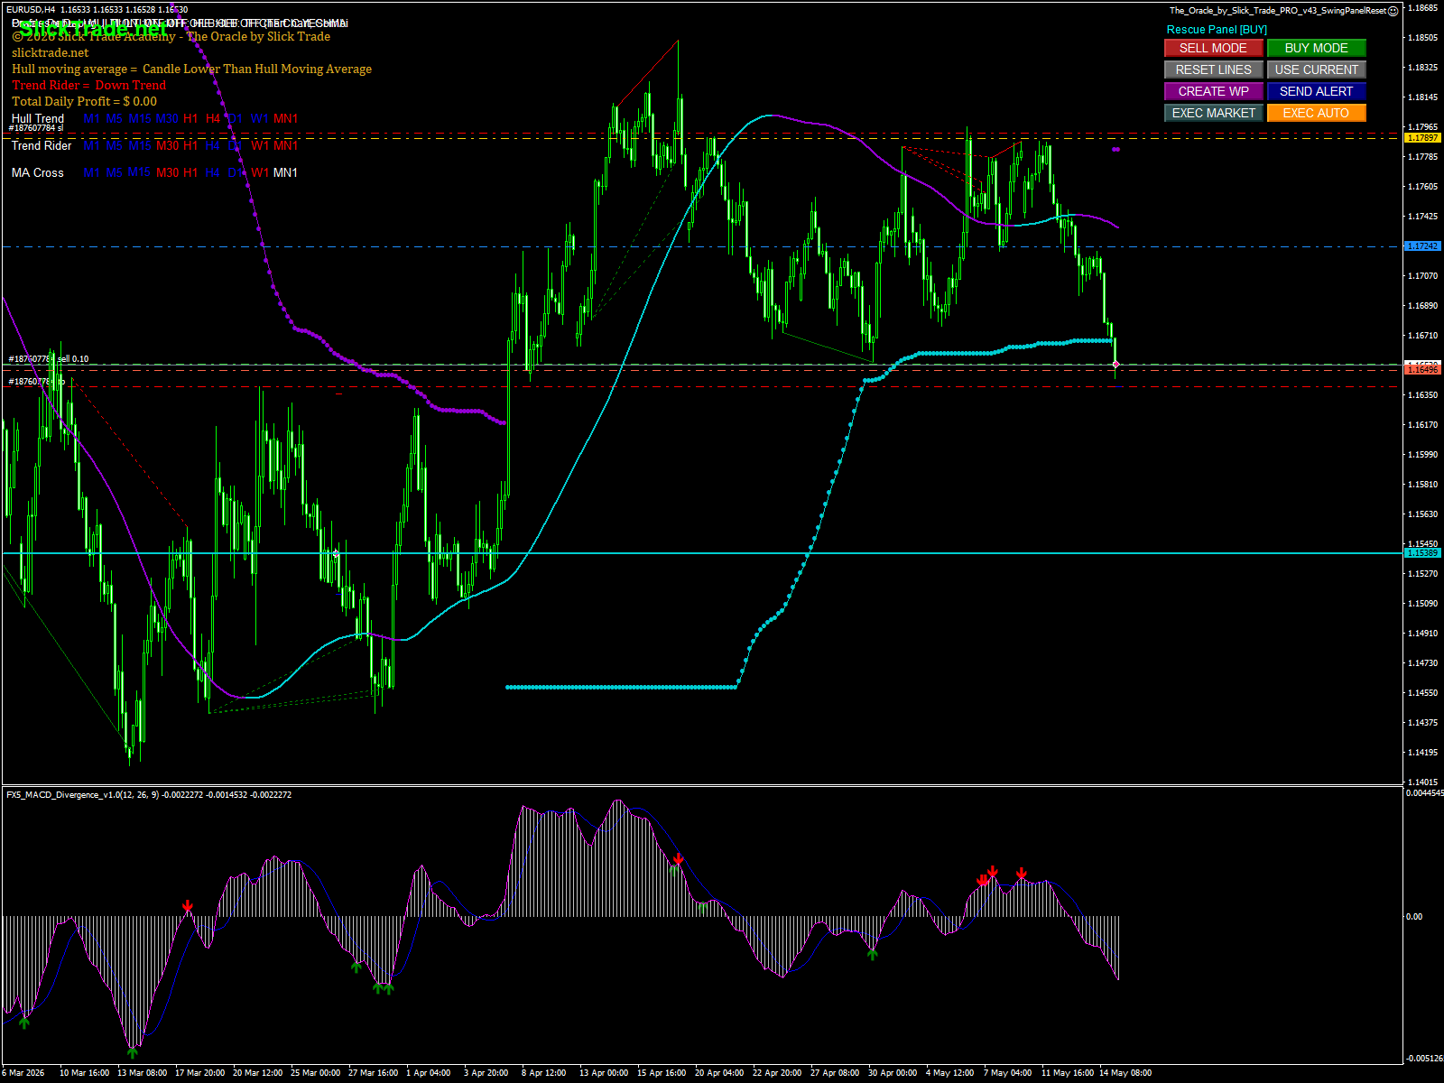Click the CREATE WP button

(x=1213, y=91)
